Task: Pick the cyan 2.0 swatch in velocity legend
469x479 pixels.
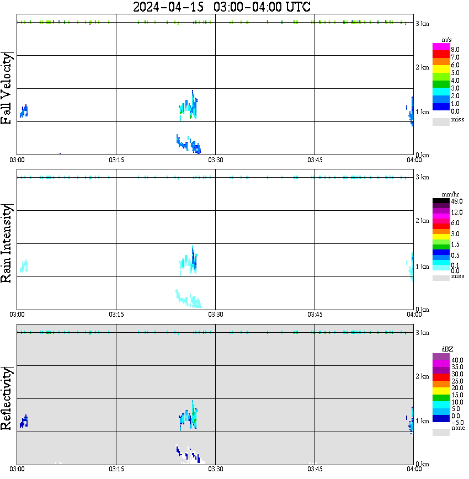Action: [x=441, y=92]
